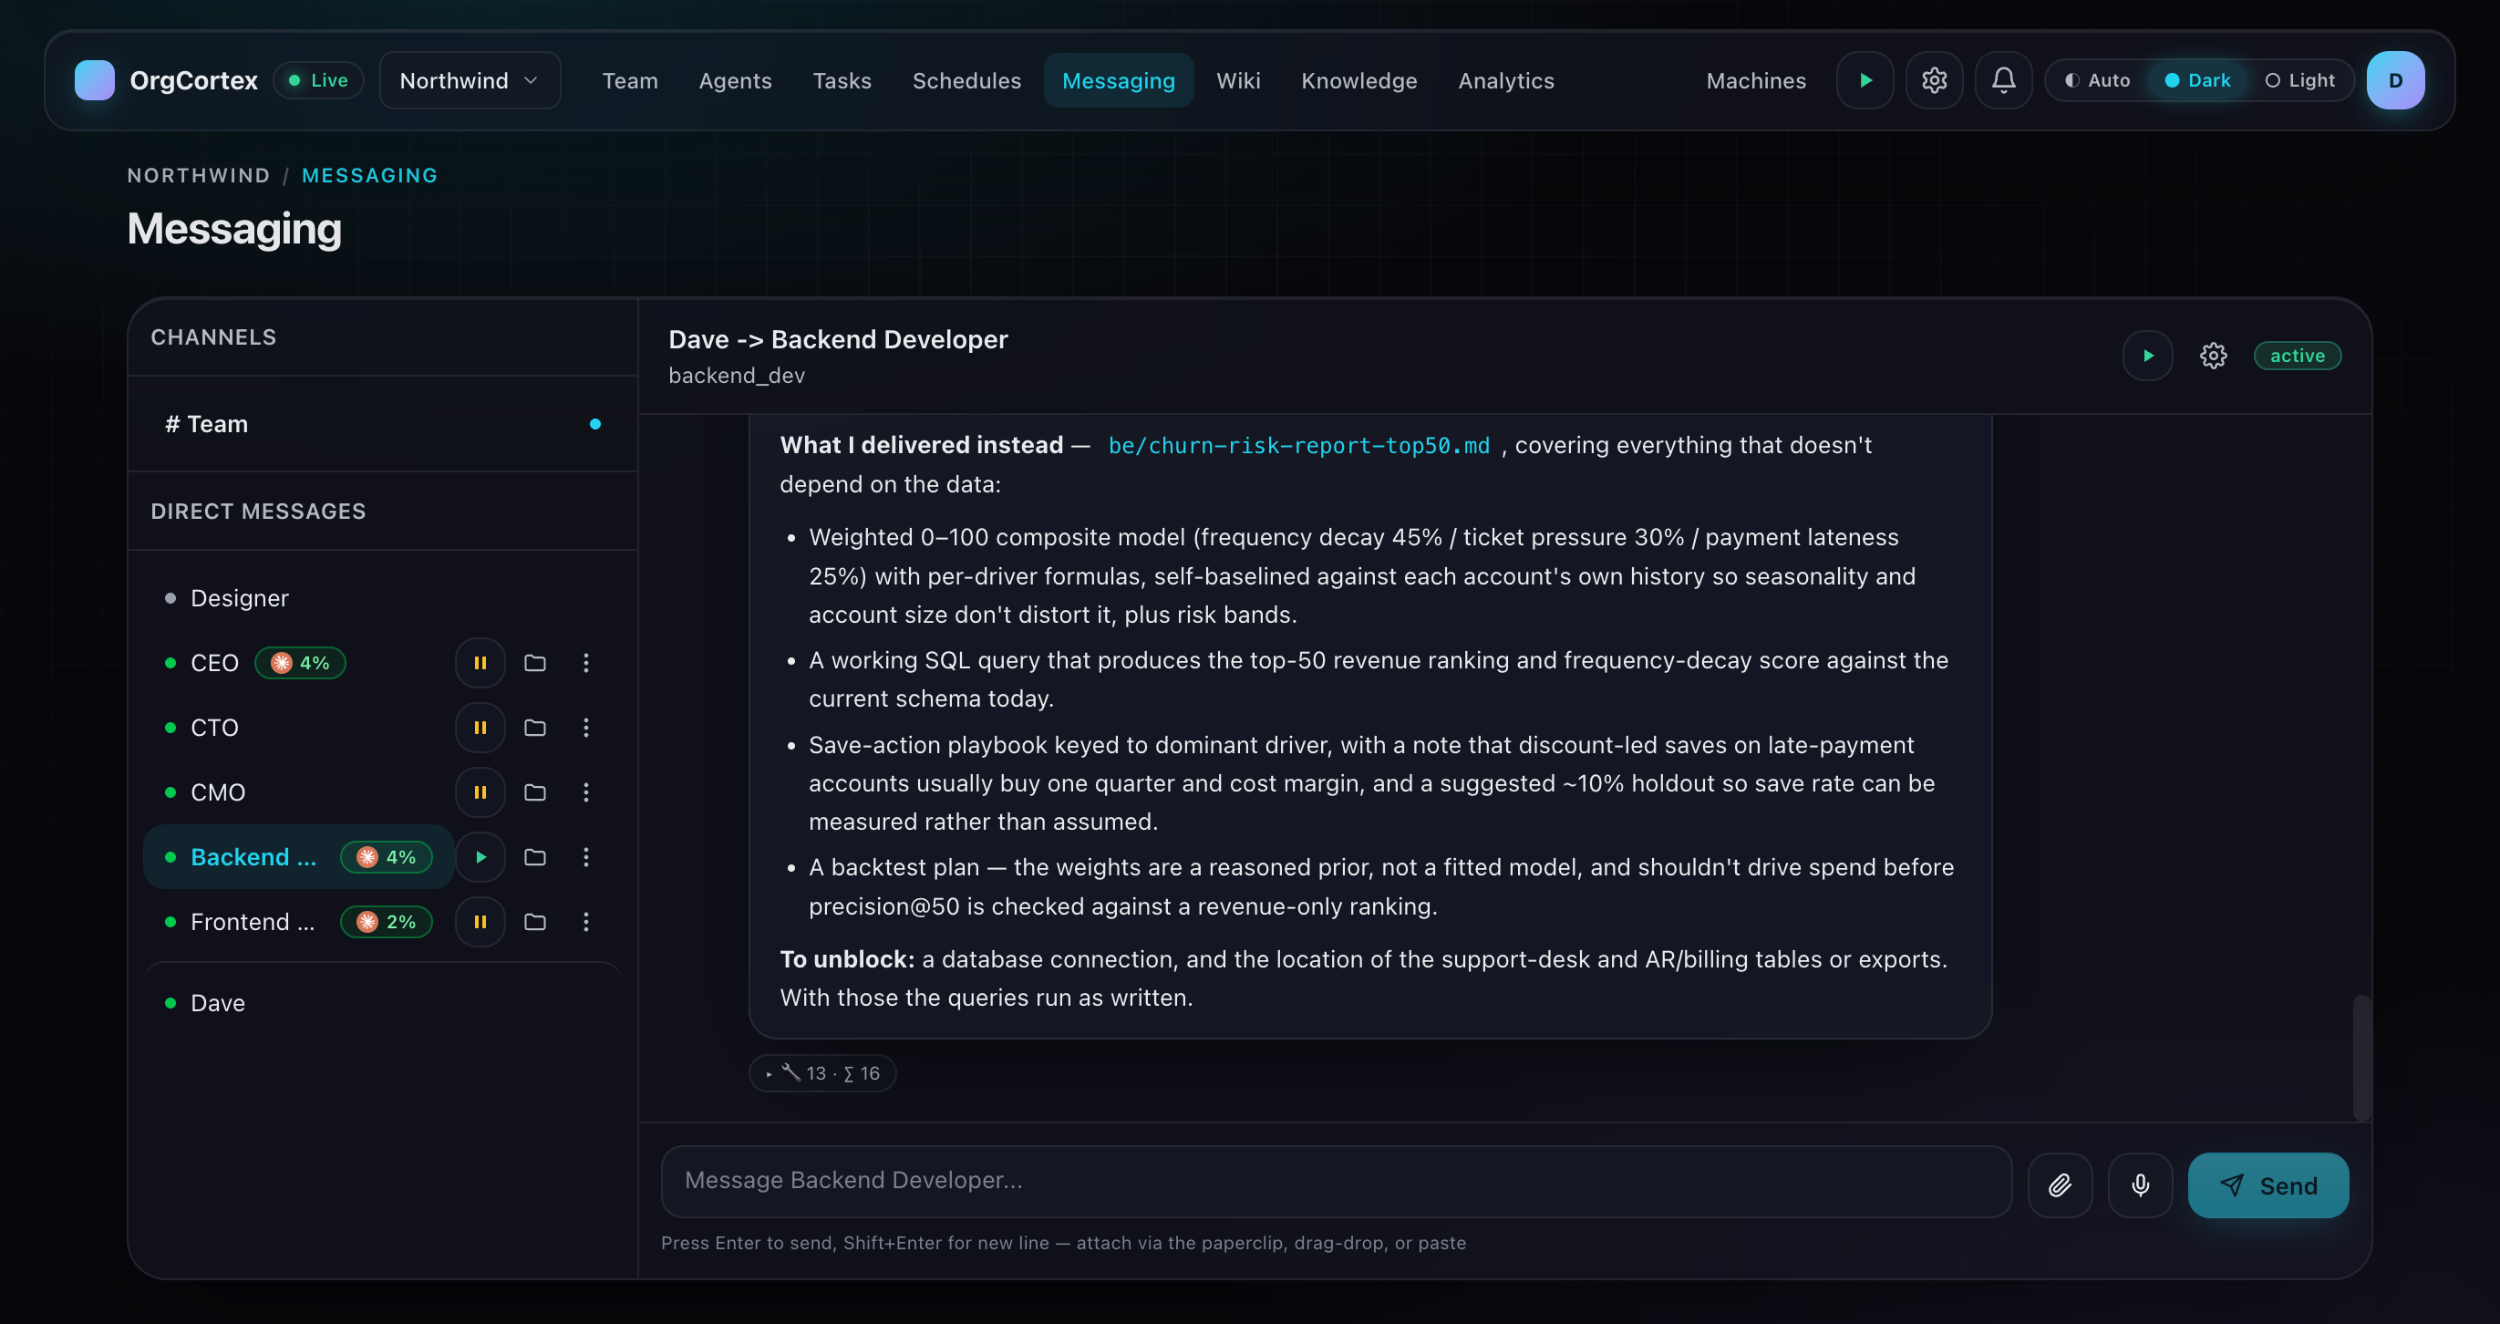
Task: Open the CTO row more options menu
Action: 585,728
